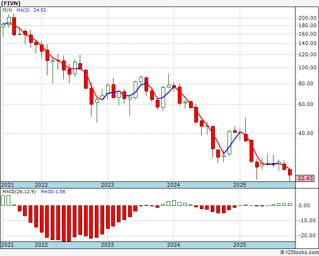Click the 200.00 price axis label
This screenshot has height=256, width=319.
pos(307,18)
